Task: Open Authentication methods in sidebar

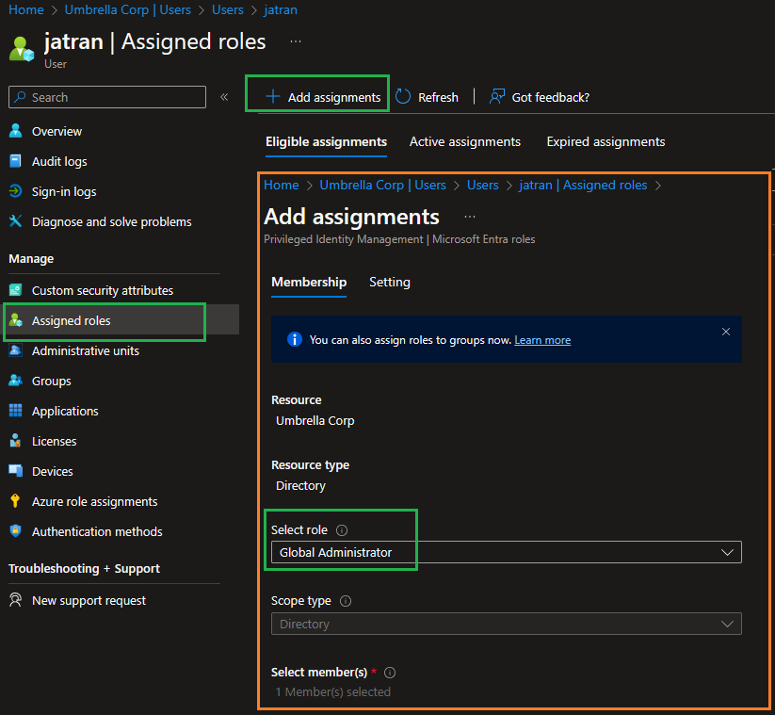Action: pos(97,532)
